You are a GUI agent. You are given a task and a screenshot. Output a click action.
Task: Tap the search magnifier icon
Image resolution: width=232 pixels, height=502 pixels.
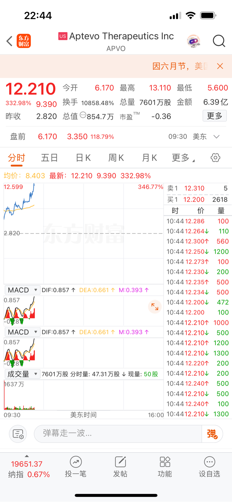coord(219,41)
